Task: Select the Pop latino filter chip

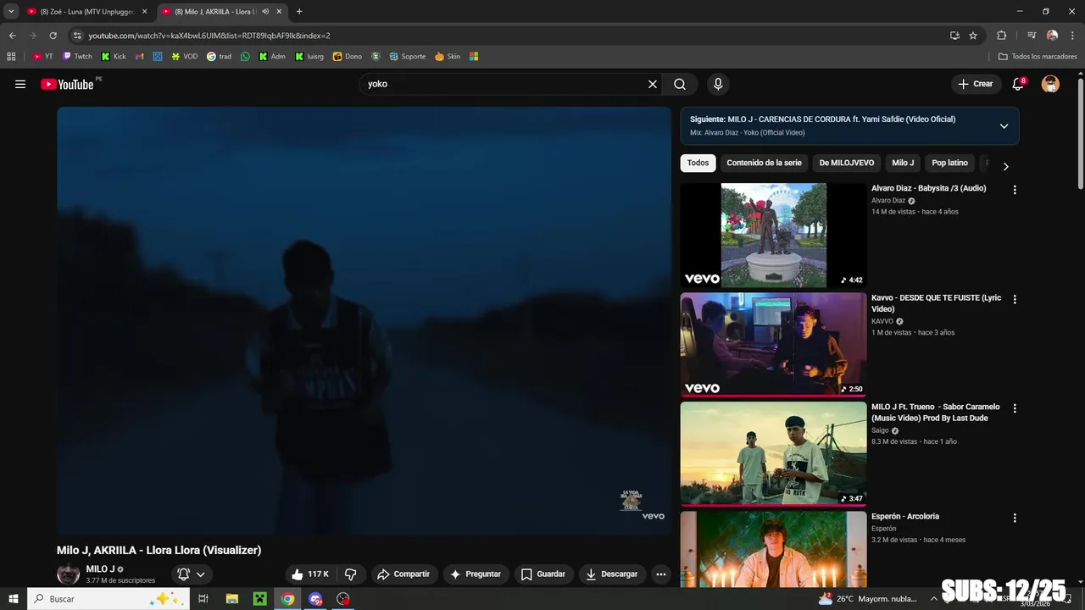Action: point(949,163)
